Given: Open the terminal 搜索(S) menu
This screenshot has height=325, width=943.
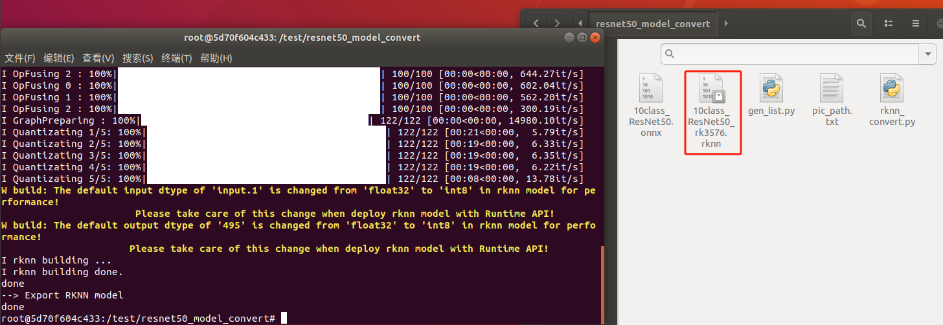Looking at the screenshot, I should click(x=138, y=58).
